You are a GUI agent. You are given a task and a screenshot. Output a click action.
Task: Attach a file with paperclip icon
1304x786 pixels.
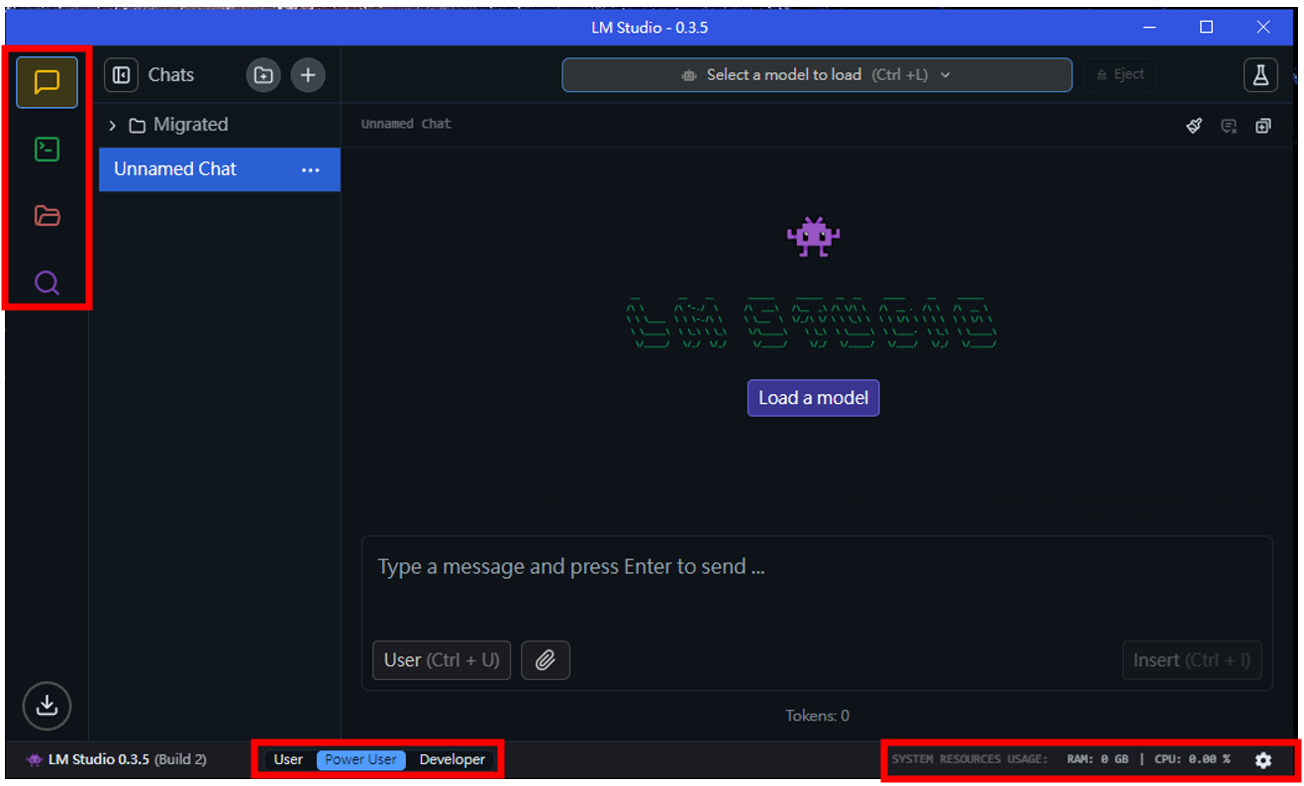[x=546, y=660]
